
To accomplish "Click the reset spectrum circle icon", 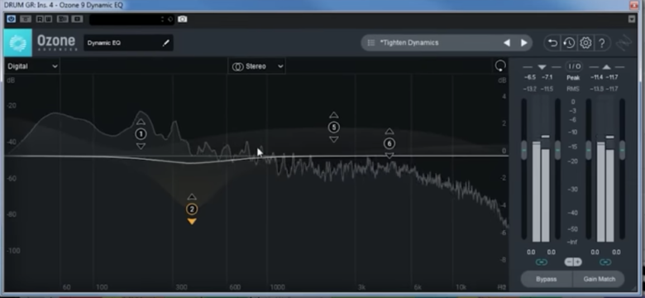I will (x=500, y=66).
